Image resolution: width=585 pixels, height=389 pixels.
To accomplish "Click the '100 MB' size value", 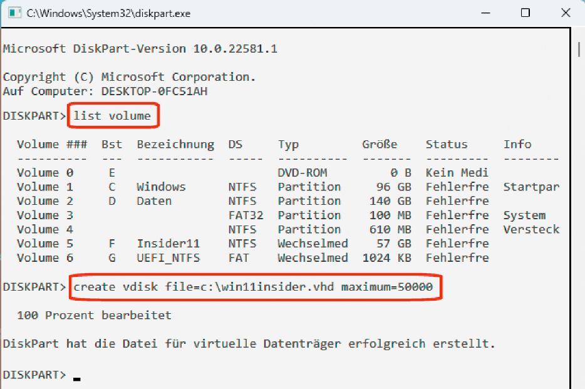I will 390,215.
